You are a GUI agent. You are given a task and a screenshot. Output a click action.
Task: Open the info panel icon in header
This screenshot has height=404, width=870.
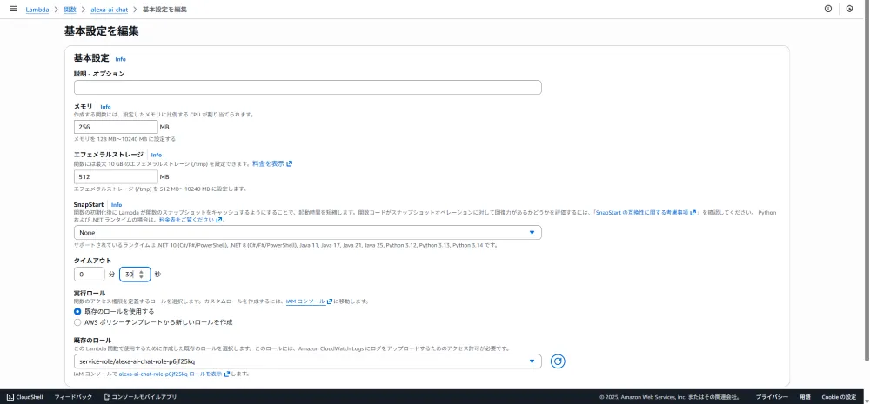coord(828,9)
